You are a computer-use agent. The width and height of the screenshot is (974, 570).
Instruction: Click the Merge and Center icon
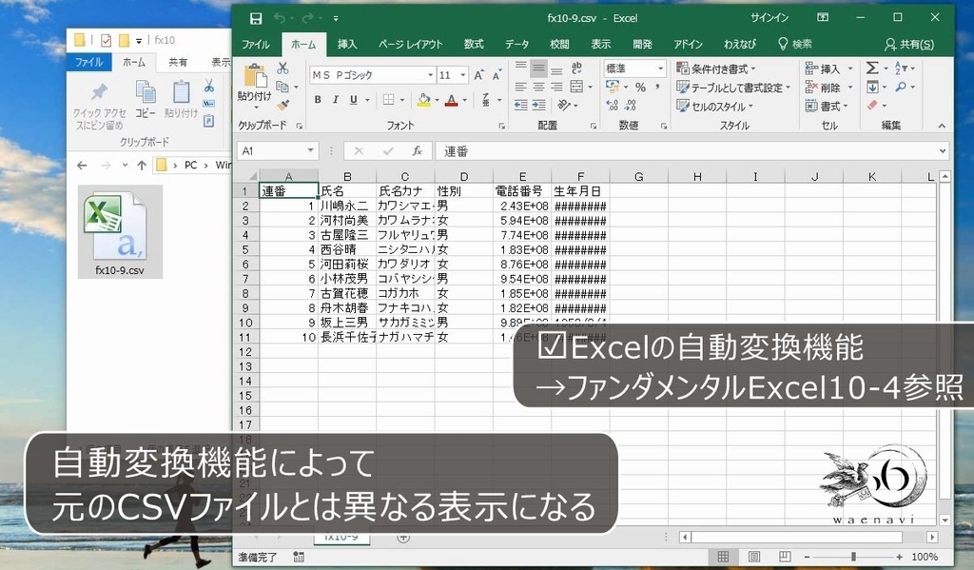577,88
